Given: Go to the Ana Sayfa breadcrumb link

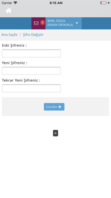Looking at the screenshot, I should pos(9,35).
